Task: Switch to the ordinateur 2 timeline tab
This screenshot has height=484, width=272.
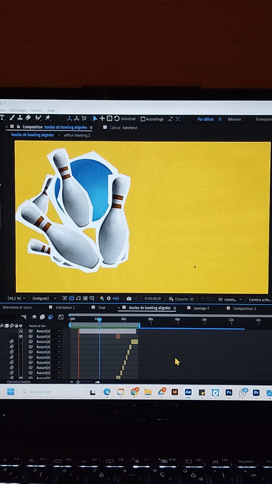Action: point(65,307)
